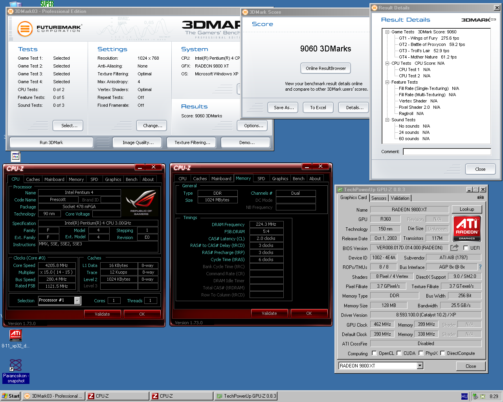Select GT1 - Wings of Fury result row
Screen dimensions: 503x402
point(429,38)
